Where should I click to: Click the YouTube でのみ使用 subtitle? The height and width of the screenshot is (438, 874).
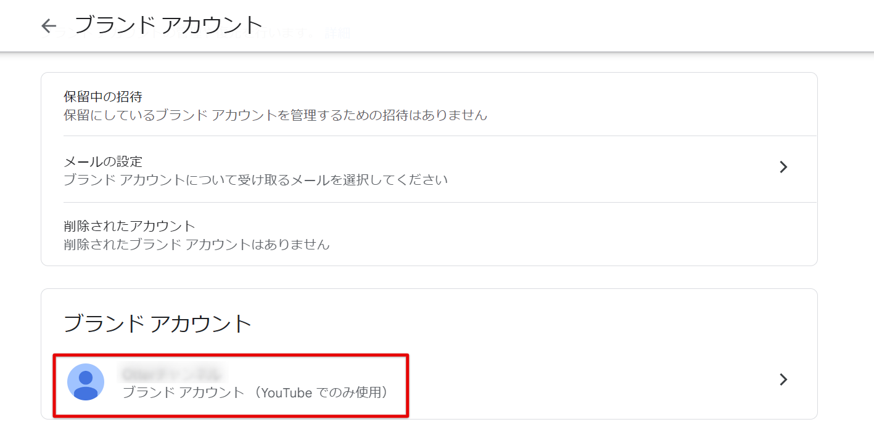click(256, 392)
